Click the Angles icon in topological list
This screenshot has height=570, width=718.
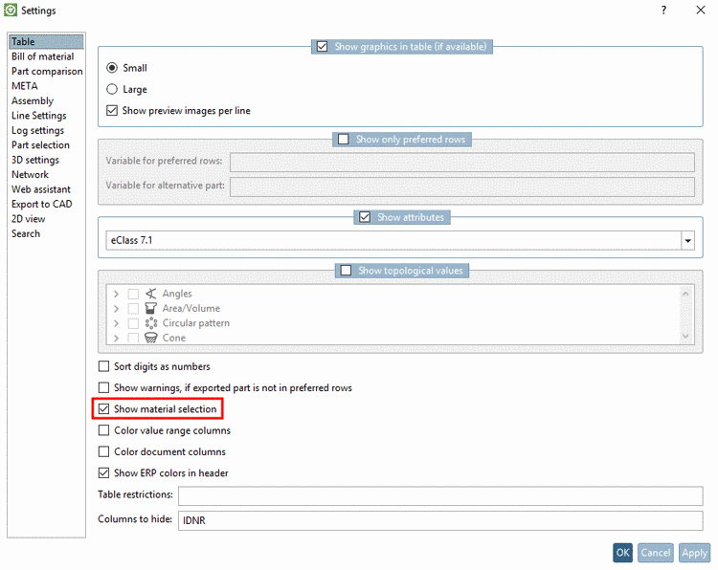coord(150,294)
